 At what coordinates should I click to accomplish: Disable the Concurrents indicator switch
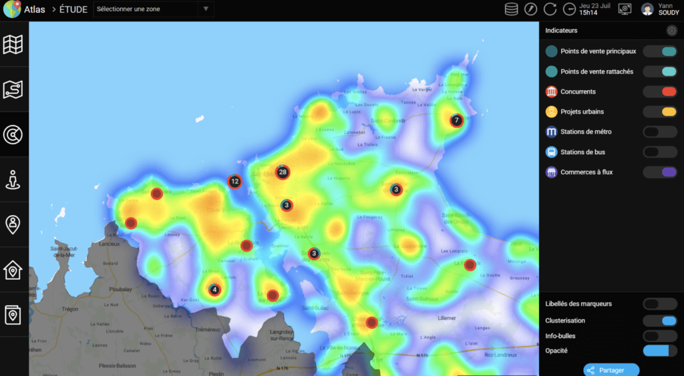(660, 91)
